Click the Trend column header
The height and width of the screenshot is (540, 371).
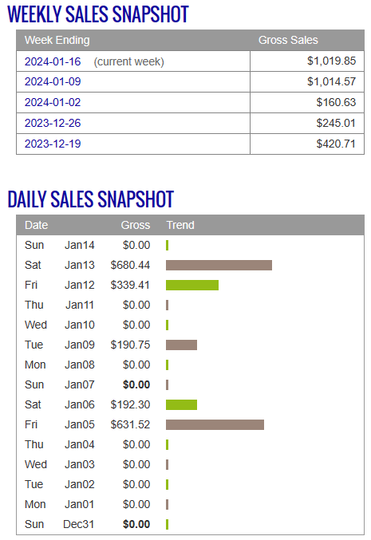(x=180, y=225)
